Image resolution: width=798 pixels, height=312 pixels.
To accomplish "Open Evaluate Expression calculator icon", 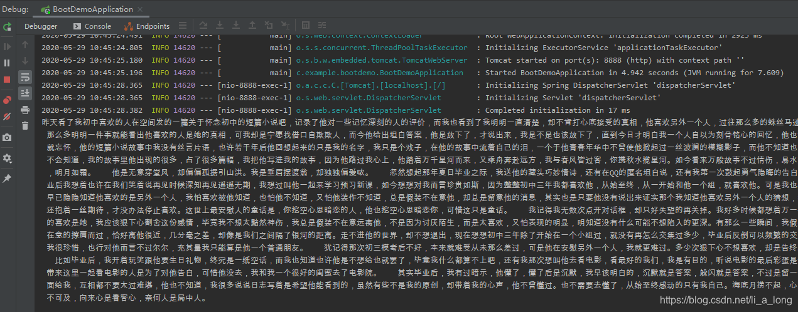I will coord(306,26).
